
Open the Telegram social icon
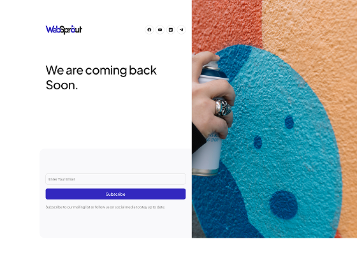(x=182, y=30)
